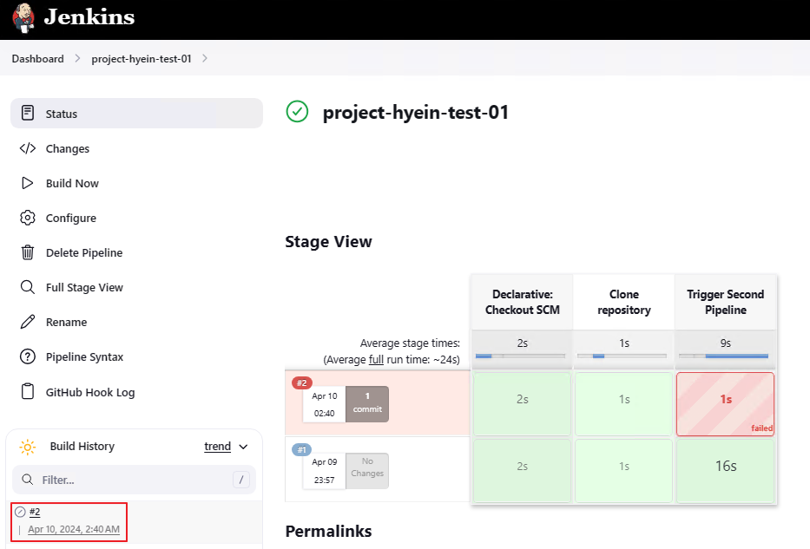This screenshot has width=810, height=549.
Task: Click the Build Now play icon
Action: point(28,183)
